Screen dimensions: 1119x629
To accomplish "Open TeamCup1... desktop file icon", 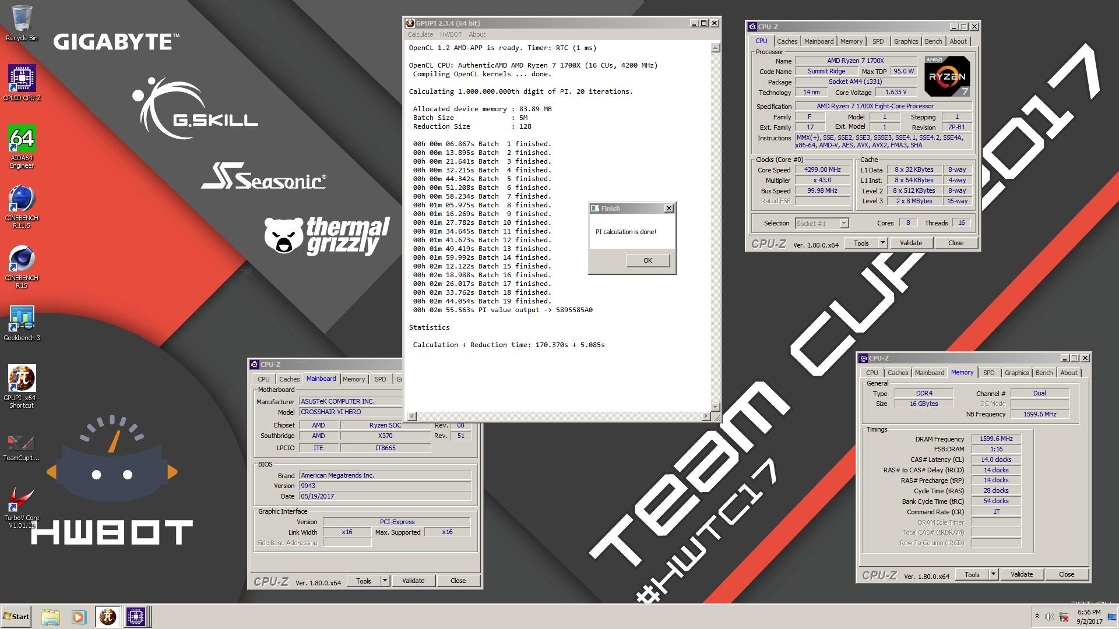I will point(22,447).
